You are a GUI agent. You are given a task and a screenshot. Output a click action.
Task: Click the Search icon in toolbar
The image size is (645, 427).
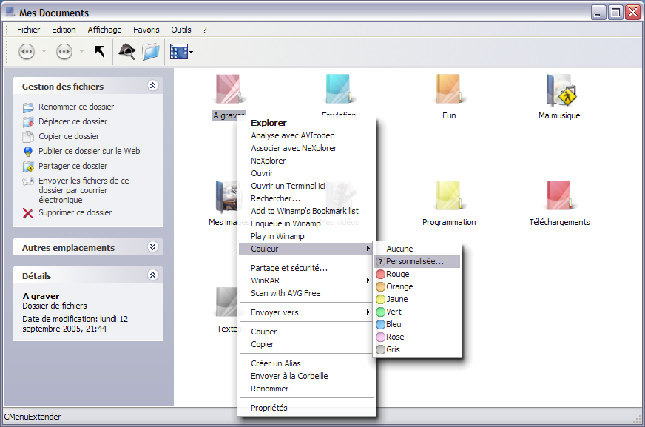point(127,52)
